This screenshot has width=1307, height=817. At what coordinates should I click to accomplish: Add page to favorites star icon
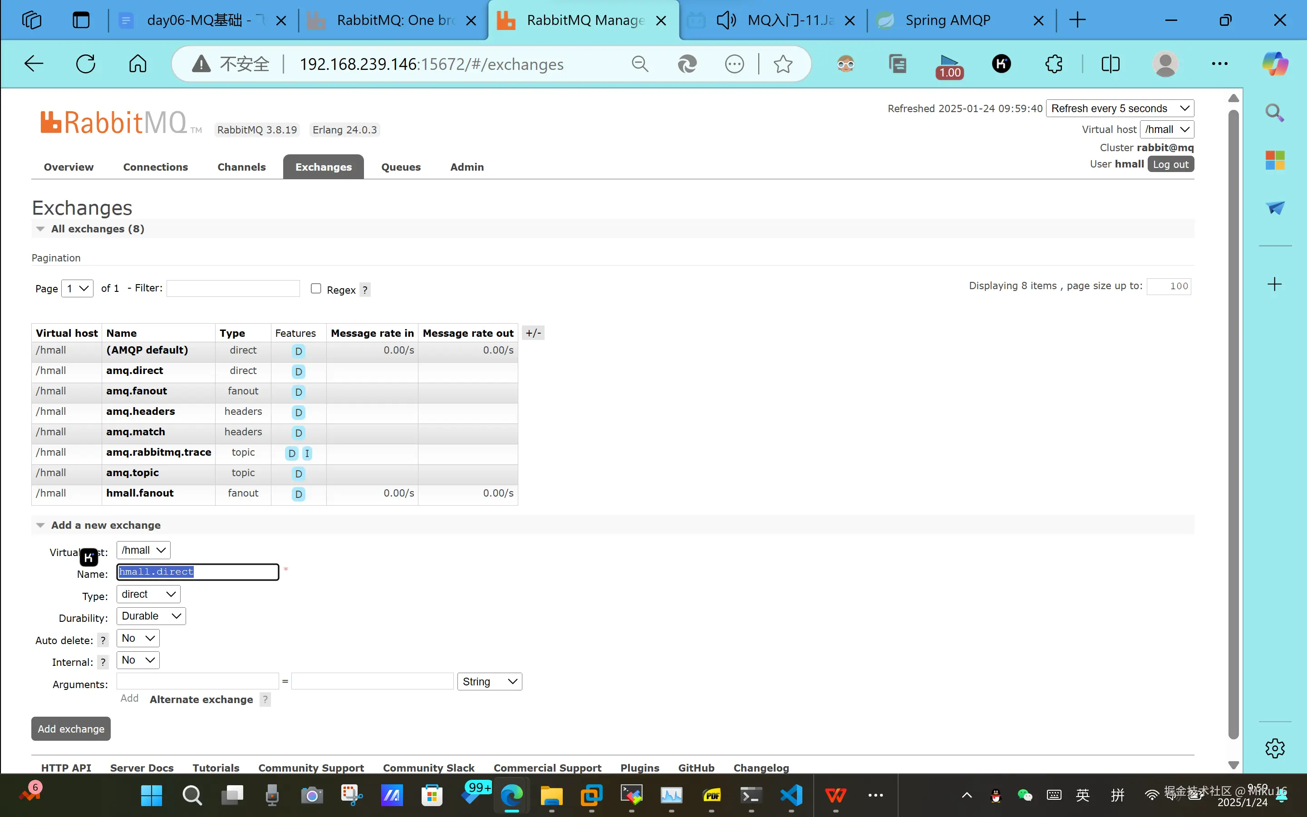point(782,64)
